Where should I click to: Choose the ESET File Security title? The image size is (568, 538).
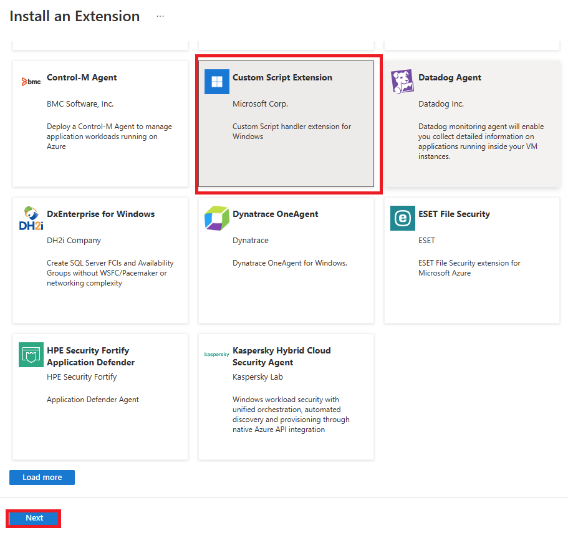[x=454, y=214]
